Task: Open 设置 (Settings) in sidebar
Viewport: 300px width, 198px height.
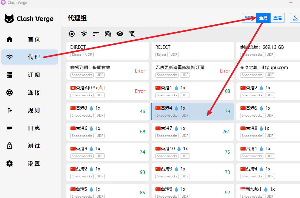Action: [29, 163]
